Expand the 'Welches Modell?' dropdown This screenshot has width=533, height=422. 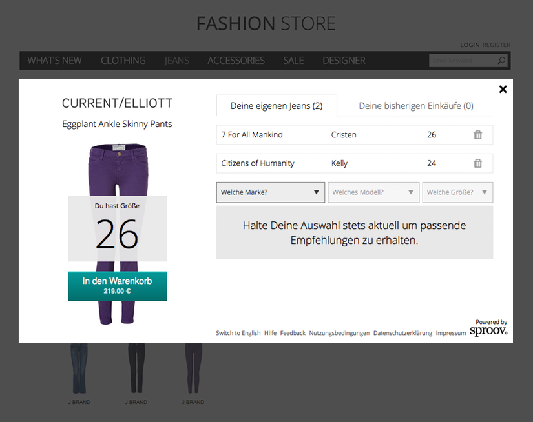click(373, 192)
